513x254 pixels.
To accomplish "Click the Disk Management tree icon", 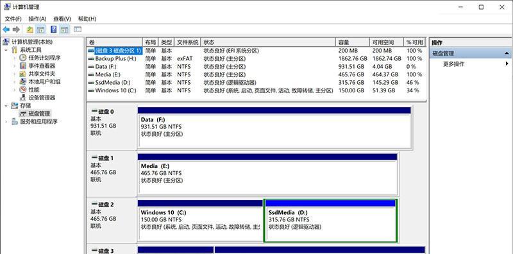I will click(x=22, y=114).
